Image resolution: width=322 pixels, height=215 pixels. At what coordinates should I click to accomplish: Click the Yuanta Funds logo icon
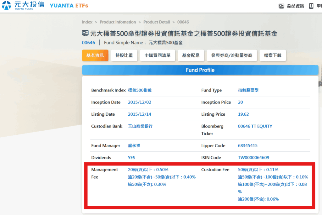coord(6,6)
